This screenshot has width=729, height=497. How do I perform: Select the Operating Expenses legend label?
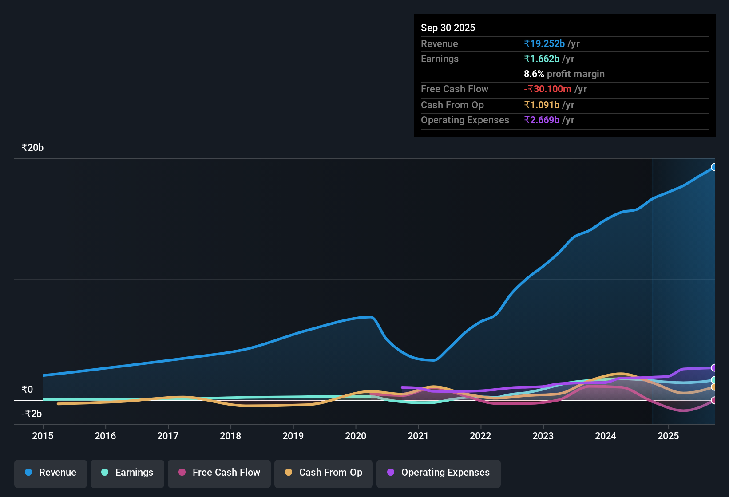(x=444, y=472)
